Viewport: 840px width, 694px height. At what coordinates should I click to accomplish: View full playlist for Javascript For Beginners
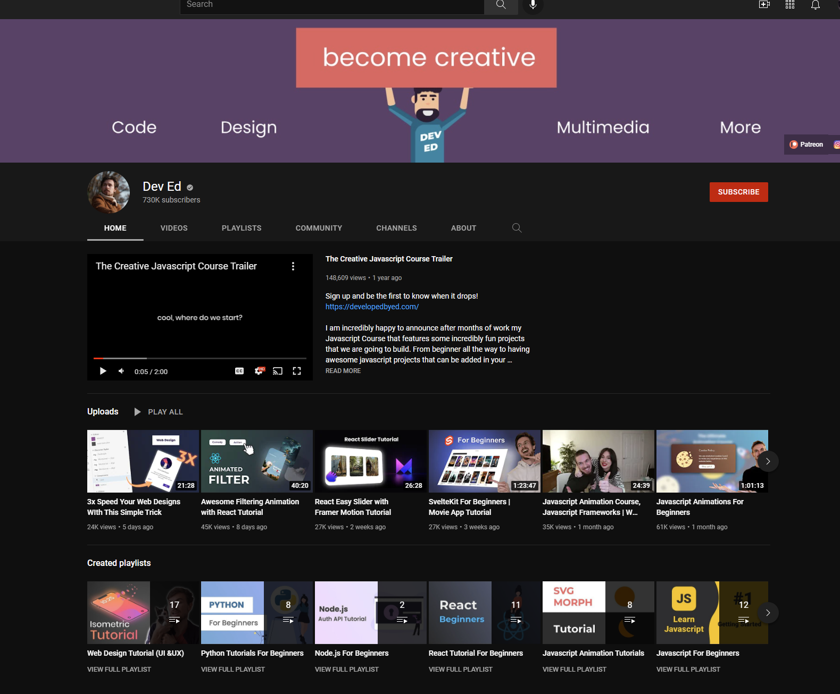point(688,670)
